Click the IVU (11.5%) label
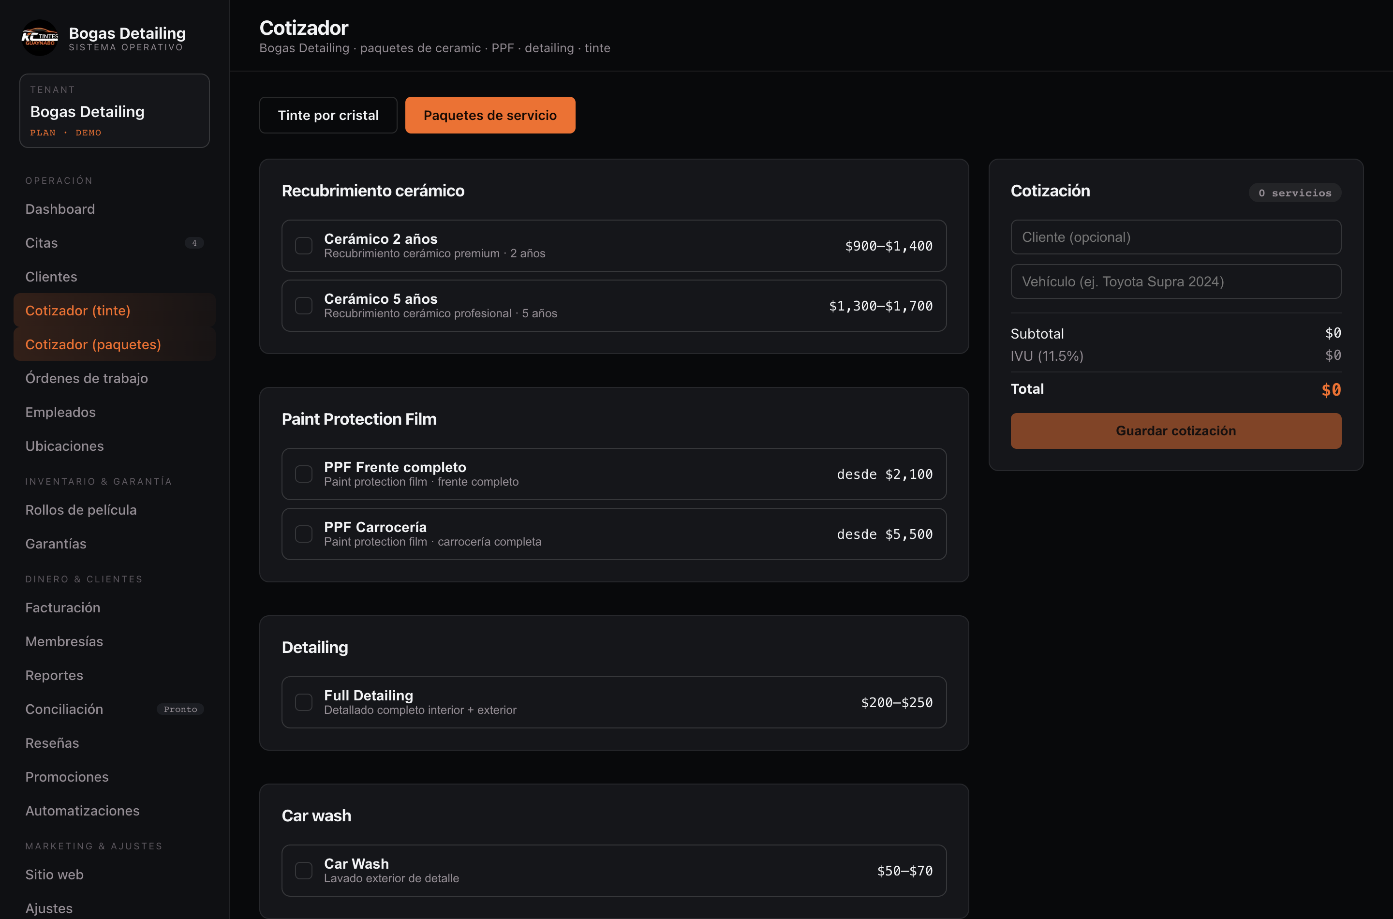 pos(1047,356)
